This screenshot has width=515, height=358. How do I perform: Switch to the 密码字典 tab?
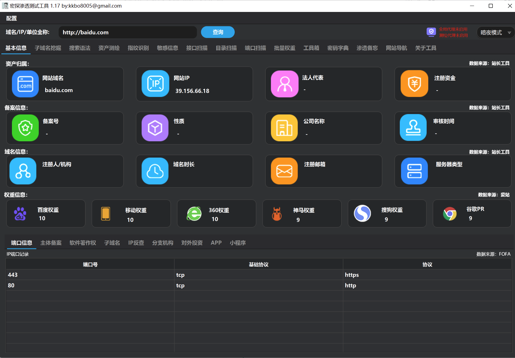338,48
